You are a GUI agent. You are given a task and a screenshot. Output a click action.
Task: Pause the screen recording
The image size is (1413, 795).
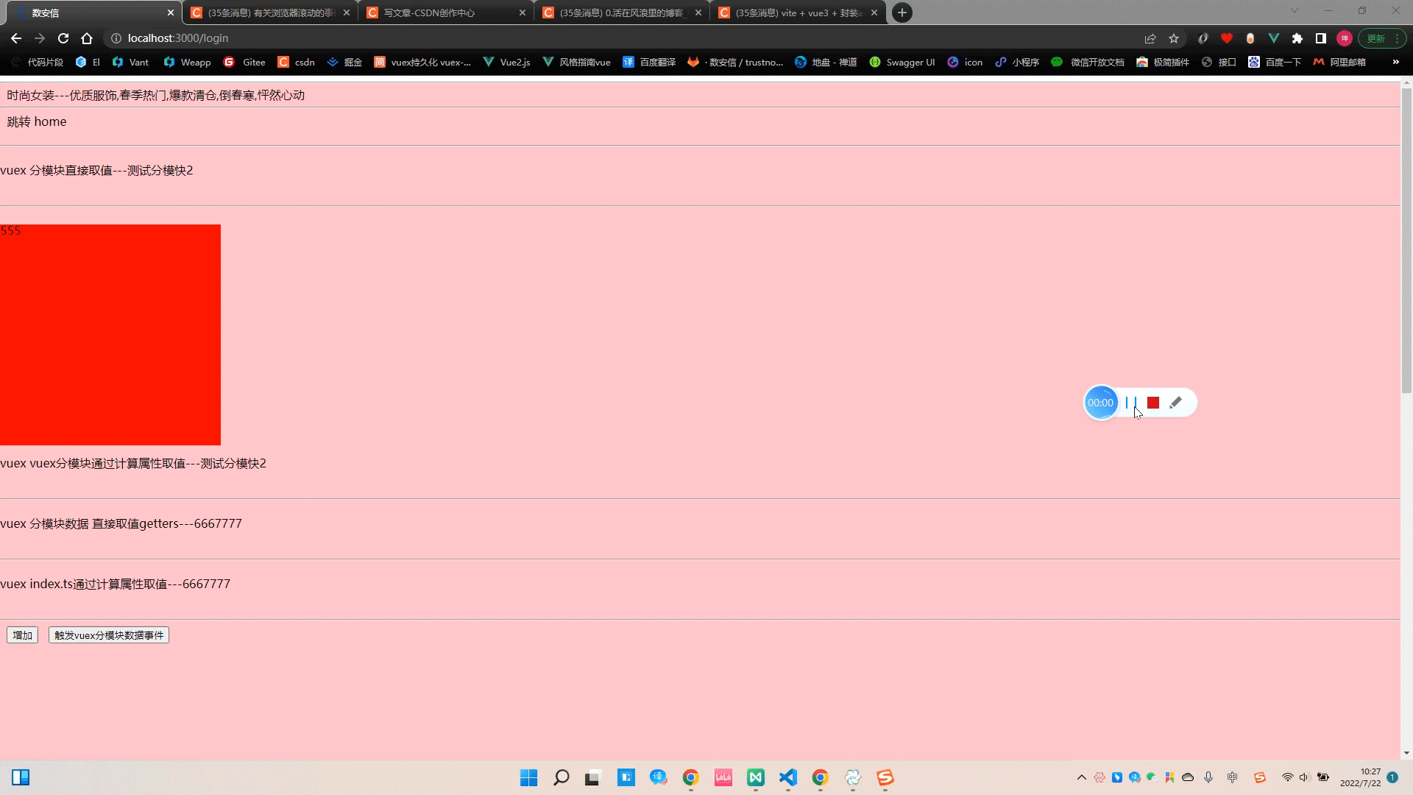tap(1129, 403)
